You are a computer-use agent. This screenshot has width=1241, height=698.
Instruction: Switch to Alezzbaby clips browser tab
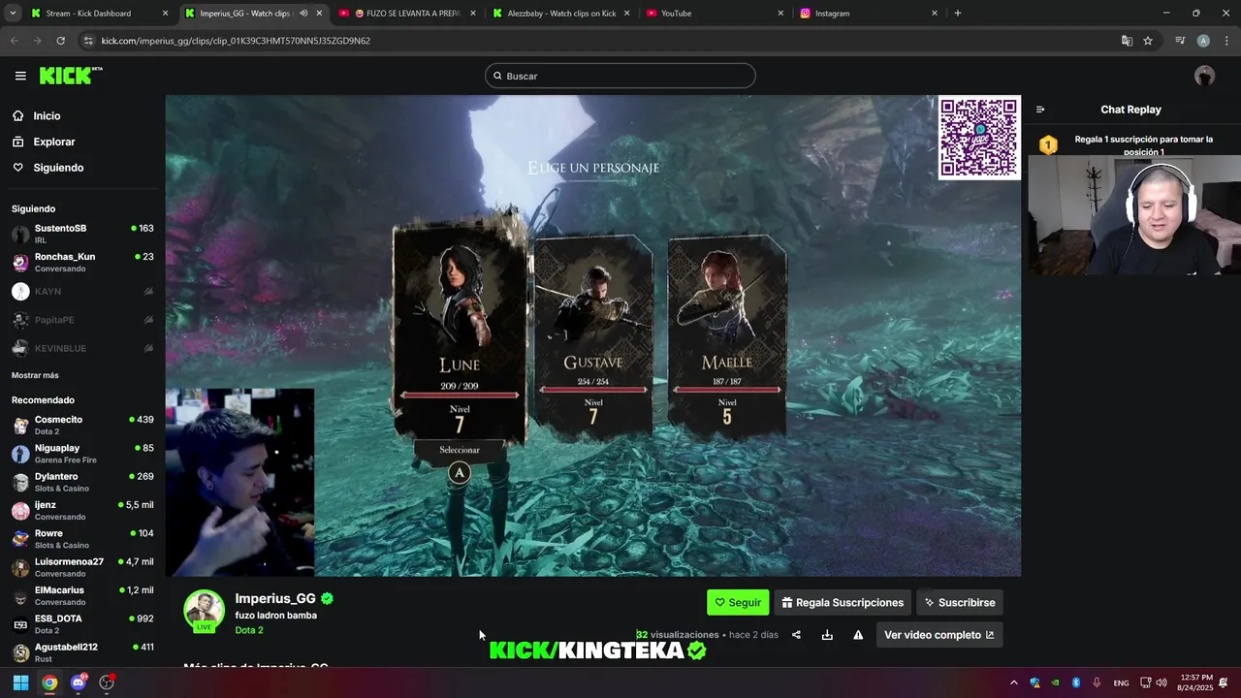(559, 14)
